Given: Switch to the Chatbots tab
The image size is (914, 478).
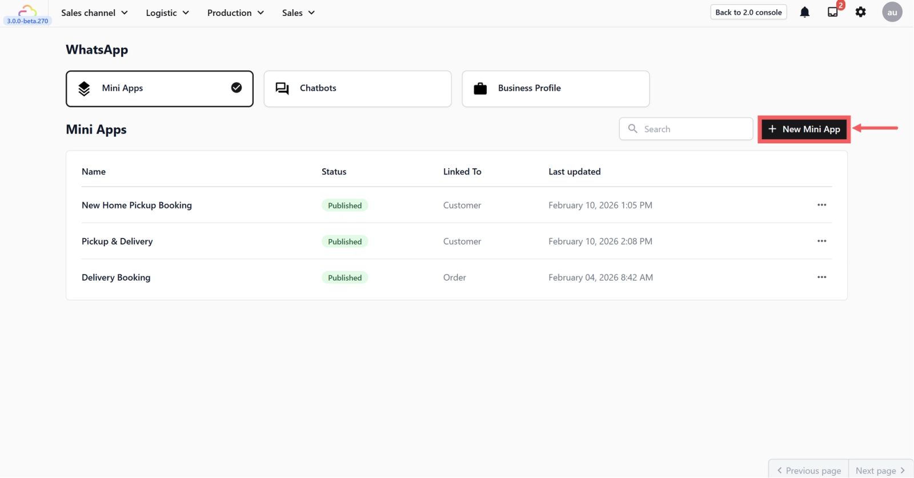Looking at the screenshot, I should click(x=358, y=88).
